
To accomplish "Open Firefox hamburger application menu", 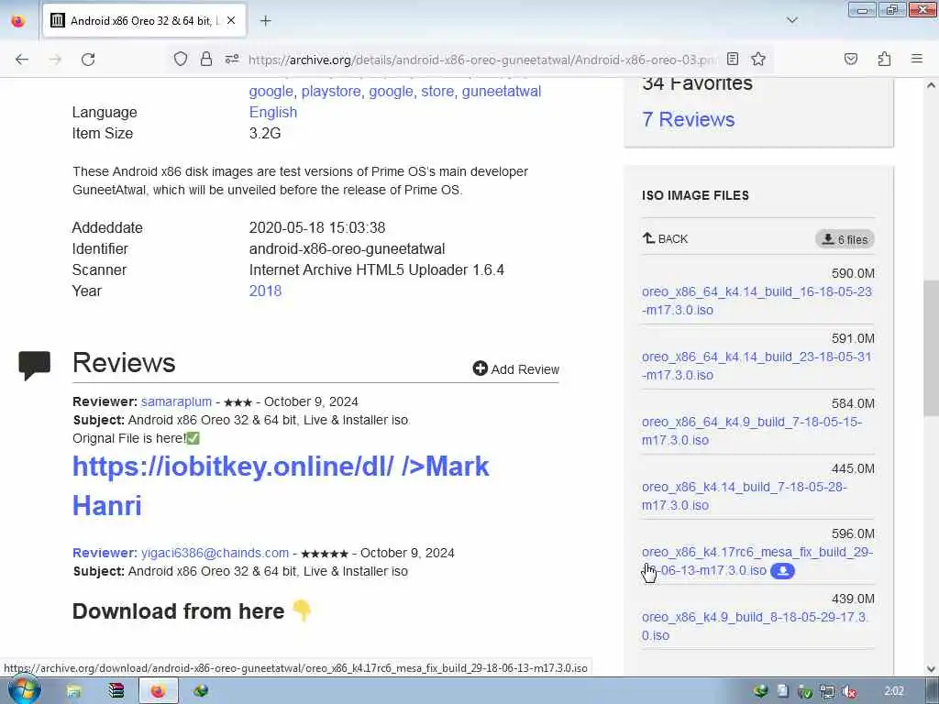I will [x=916, y=59].
